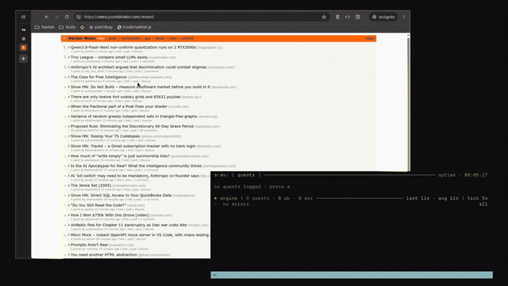Toggle the side panel toolbar icon
Screen dimensions: 508x286
pos(358,17)
